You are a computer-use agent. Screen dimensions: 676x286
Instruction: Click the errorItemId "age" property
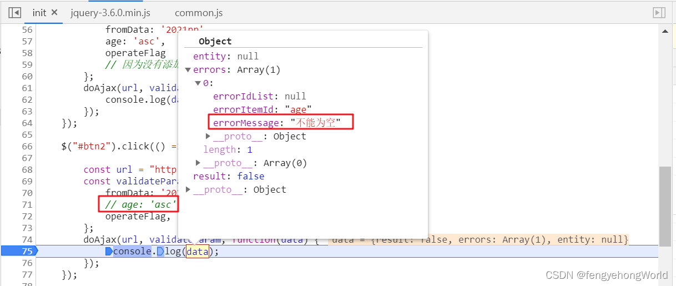(x=263, y=109)
